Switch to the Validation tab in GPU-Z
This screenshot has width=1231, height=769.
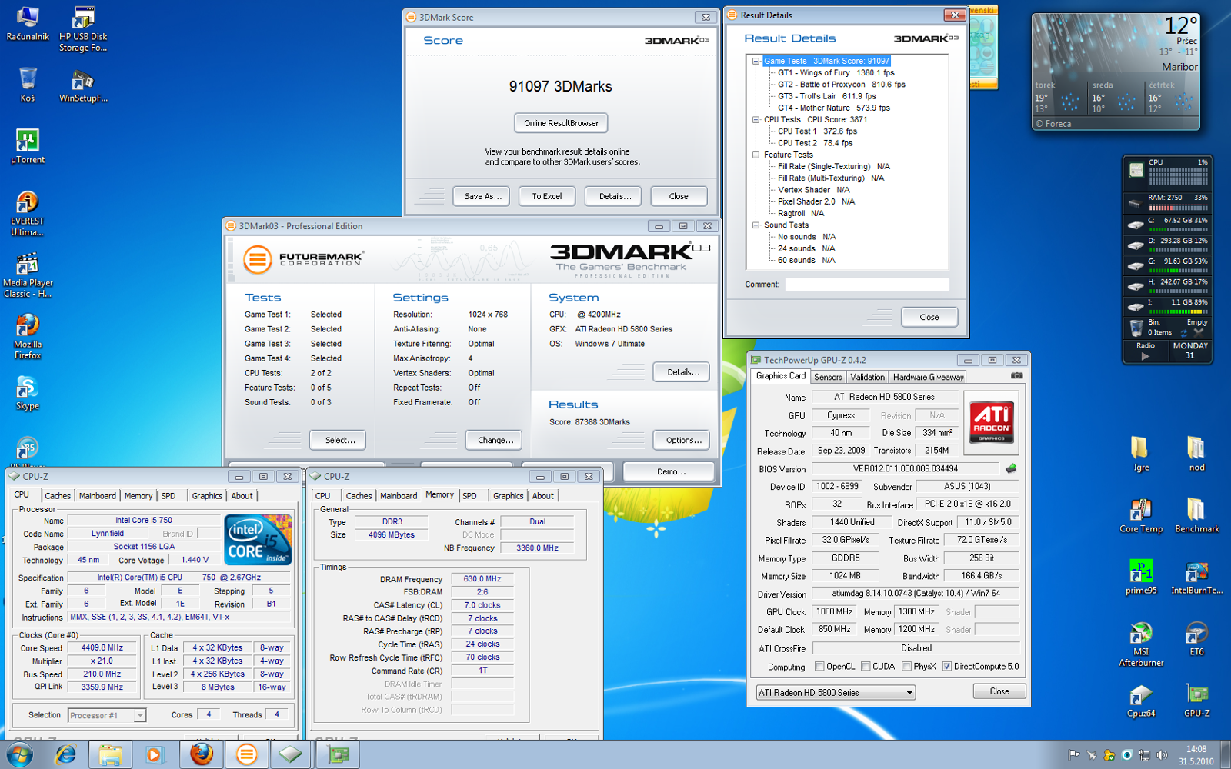pos(867,377)
